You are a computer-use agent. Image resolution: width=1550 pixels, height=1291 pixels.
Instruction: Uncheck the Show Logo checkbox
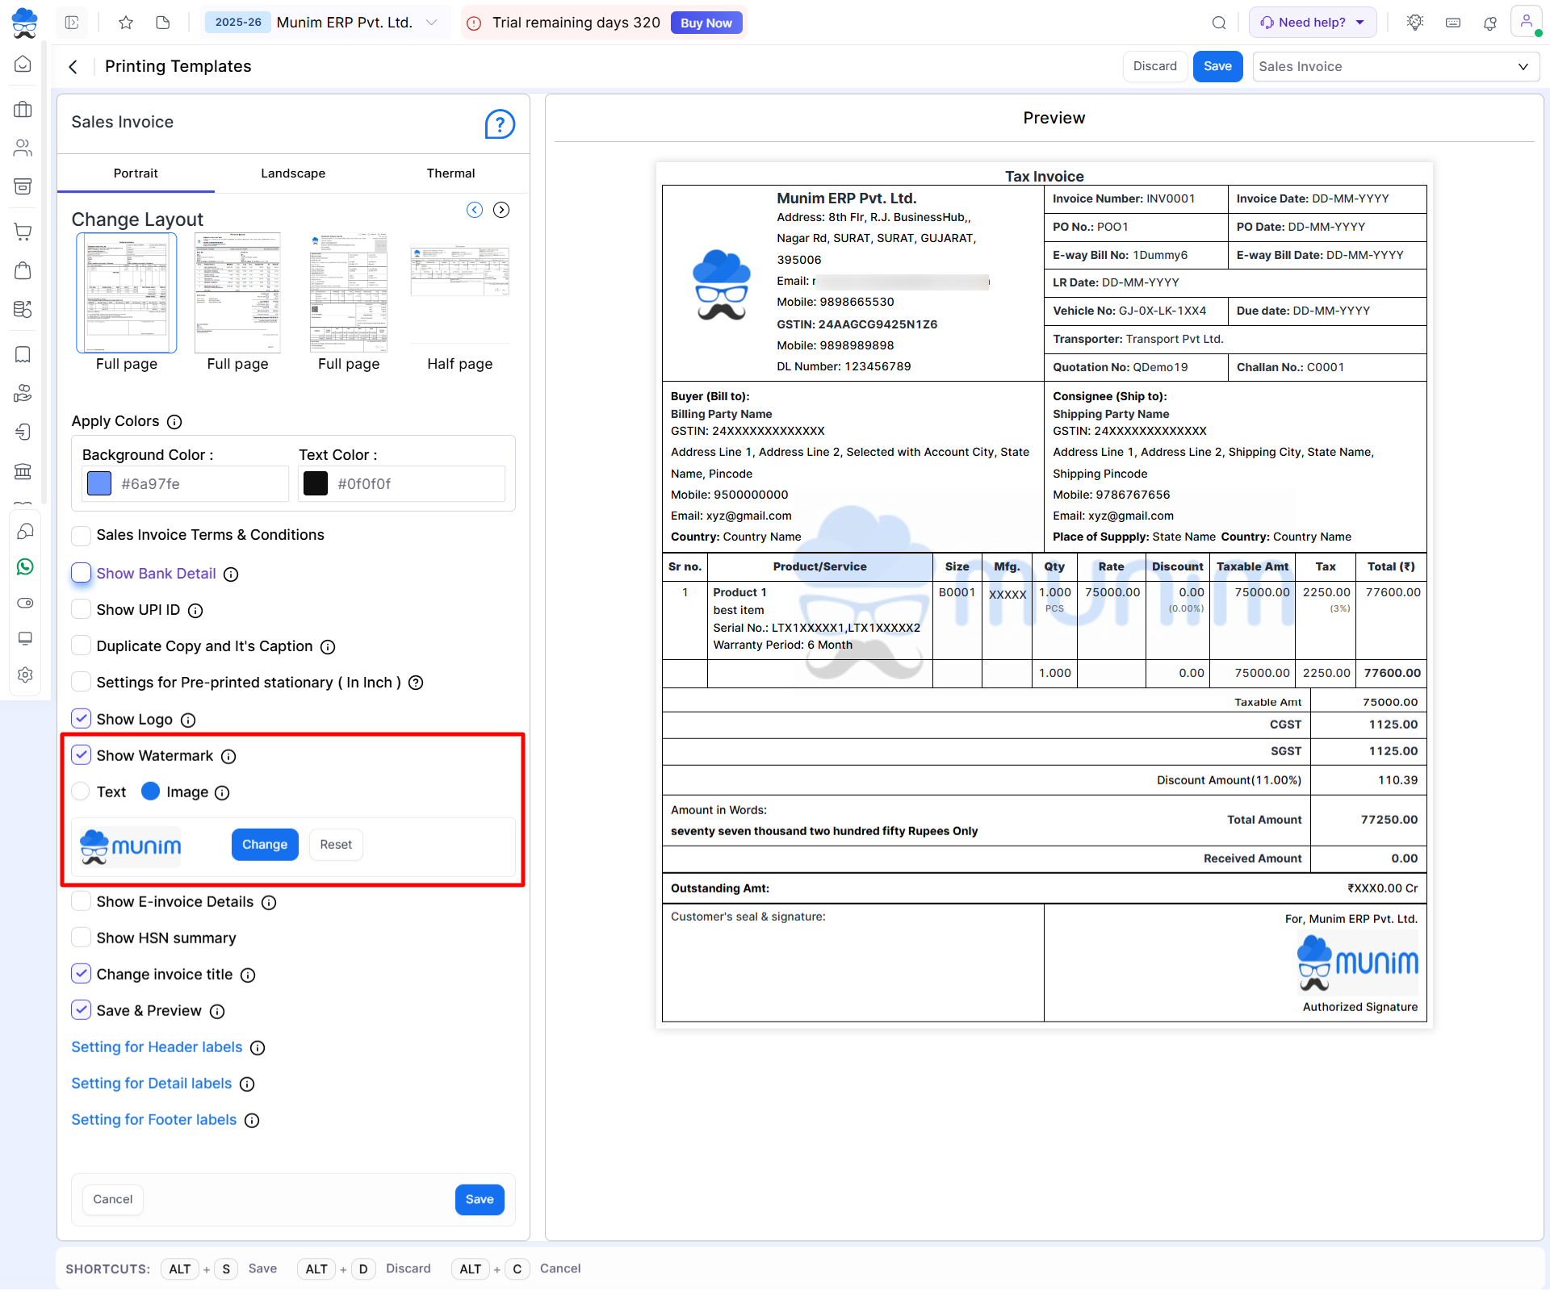[x=82, y=719]
